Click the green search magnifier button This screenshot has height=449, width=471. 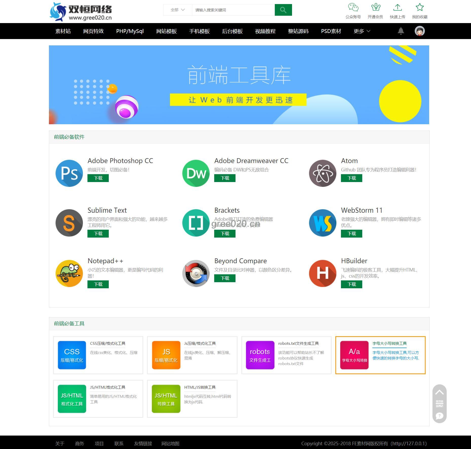(x=283, y=10)
